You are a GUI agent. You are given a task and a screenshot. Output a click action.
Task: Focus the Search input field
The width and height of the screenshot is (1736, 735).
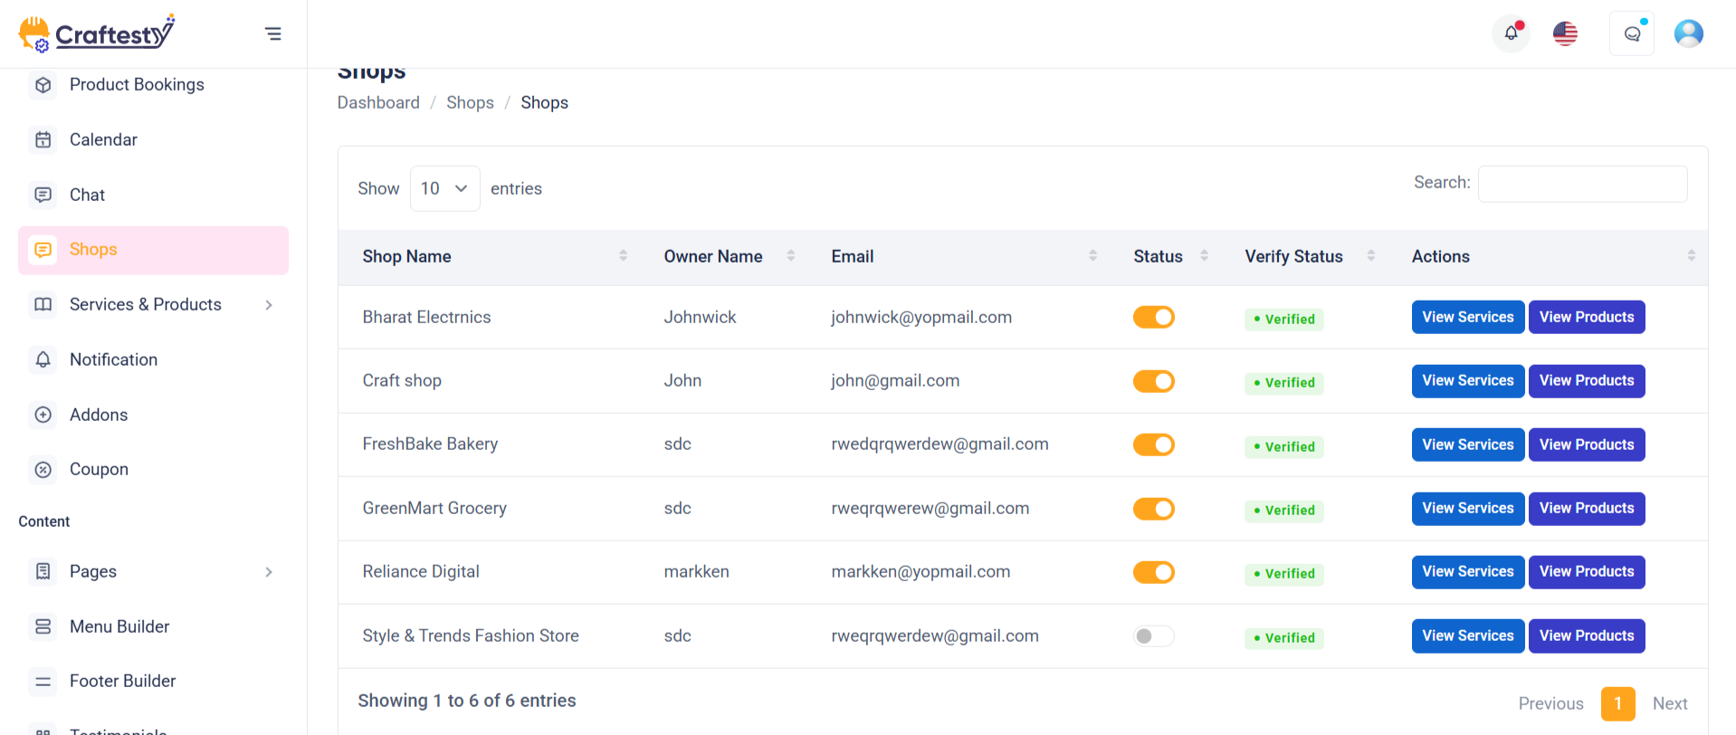[1582, 184]
